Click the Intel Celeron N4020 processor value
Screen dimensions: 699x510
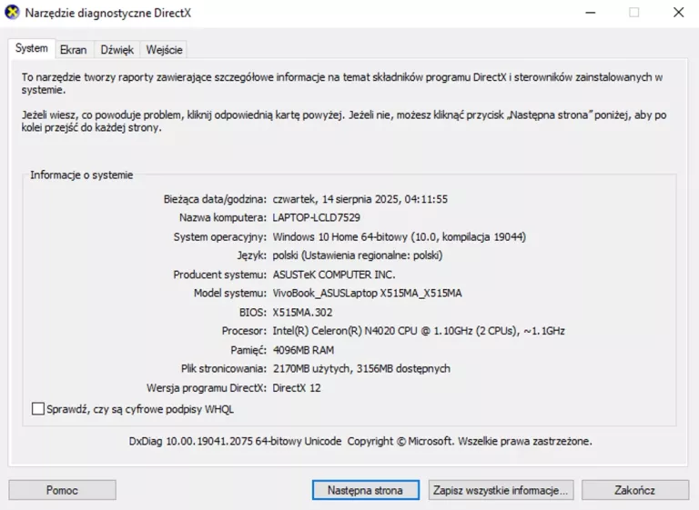coord(418,331)
